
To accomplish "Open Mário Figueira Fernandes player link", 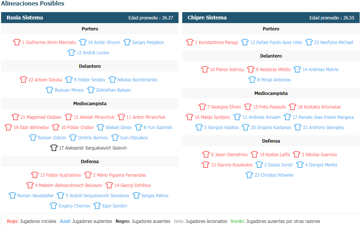I will [x=119, y=175].
